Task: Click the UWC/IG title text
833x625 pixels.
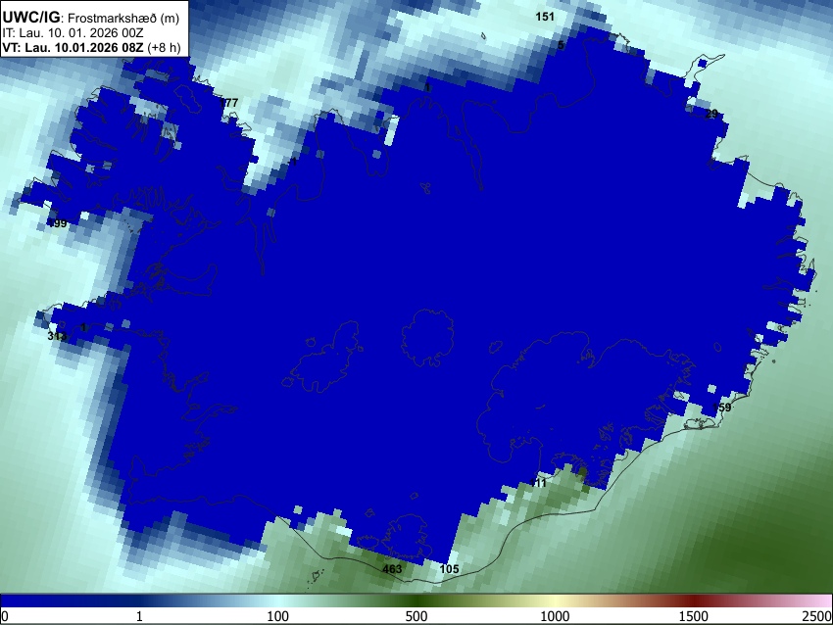Action: [30, 18]
